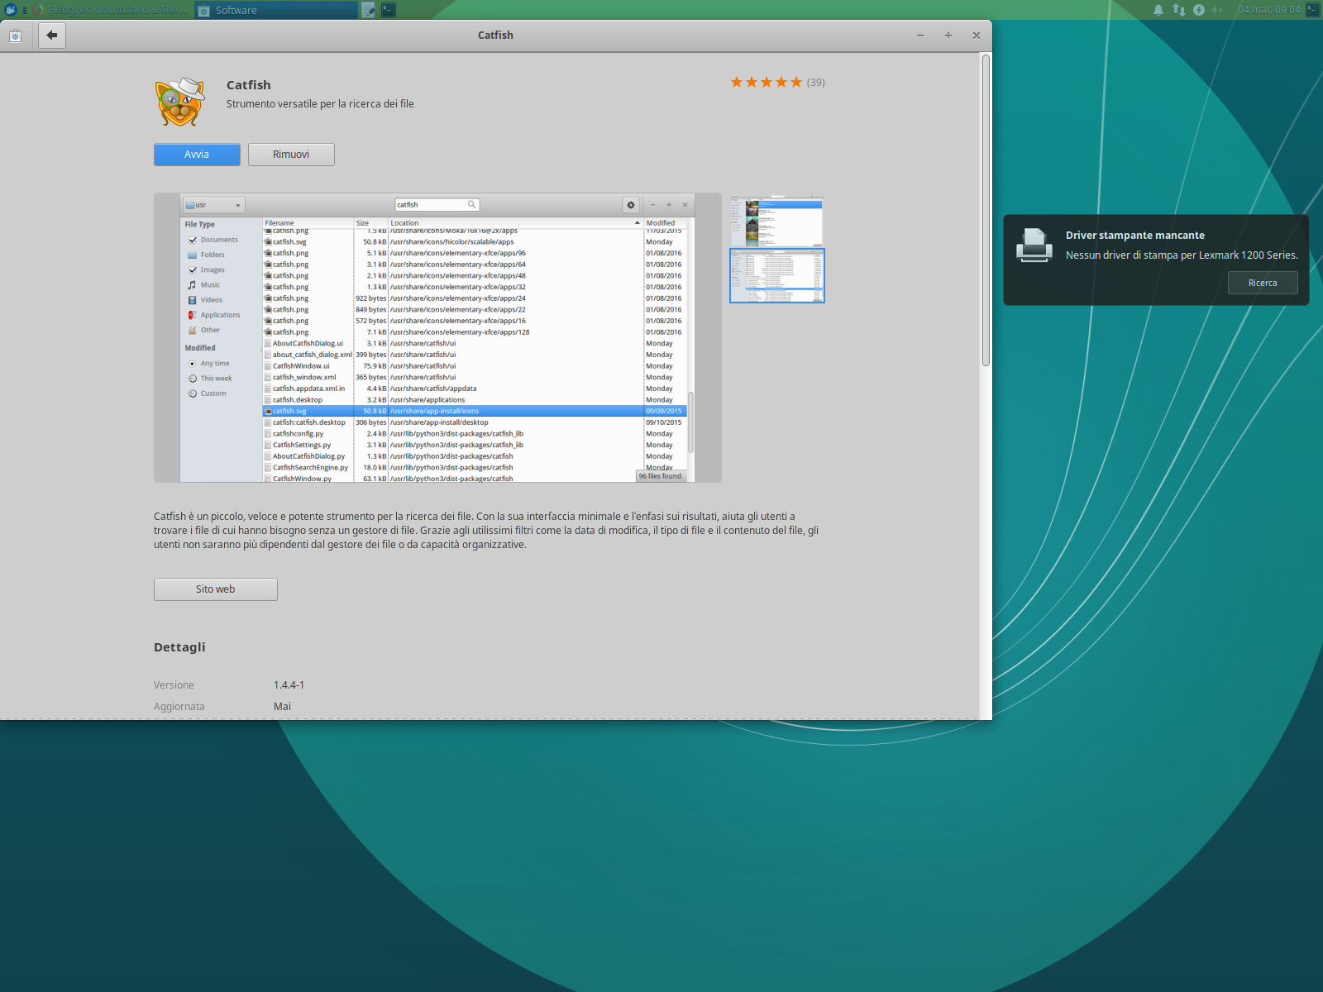
Task: Open the network connections indicator
Action: coord(1178,10)
